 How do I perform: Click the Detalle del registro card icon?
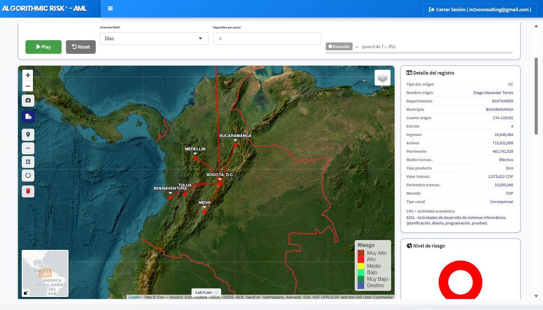(409, 73)
